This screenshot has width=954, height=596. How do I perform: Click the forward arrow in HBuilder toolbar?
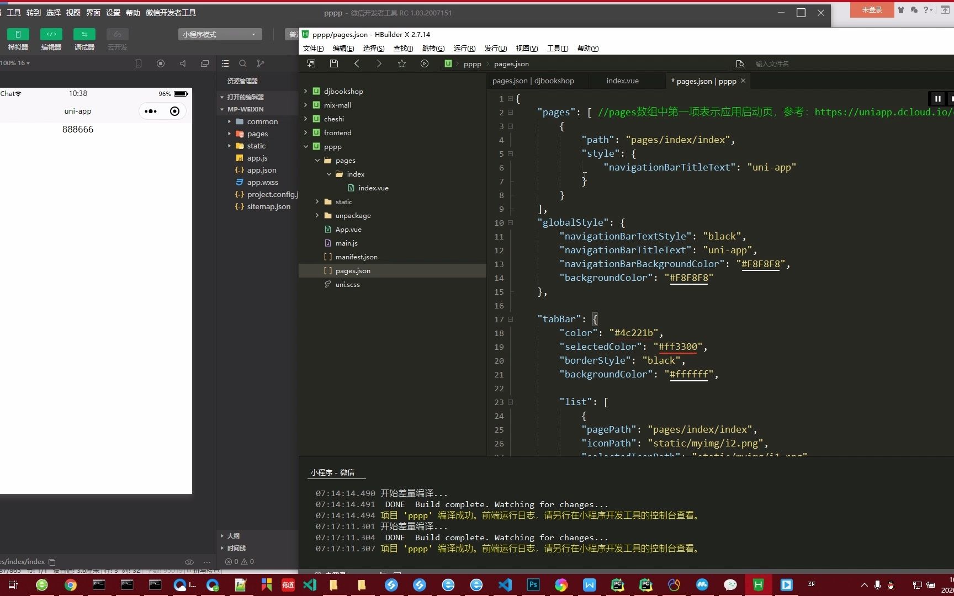[379, 63]
